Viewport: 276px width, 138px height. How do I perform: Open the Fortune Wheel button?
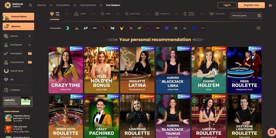18,17
